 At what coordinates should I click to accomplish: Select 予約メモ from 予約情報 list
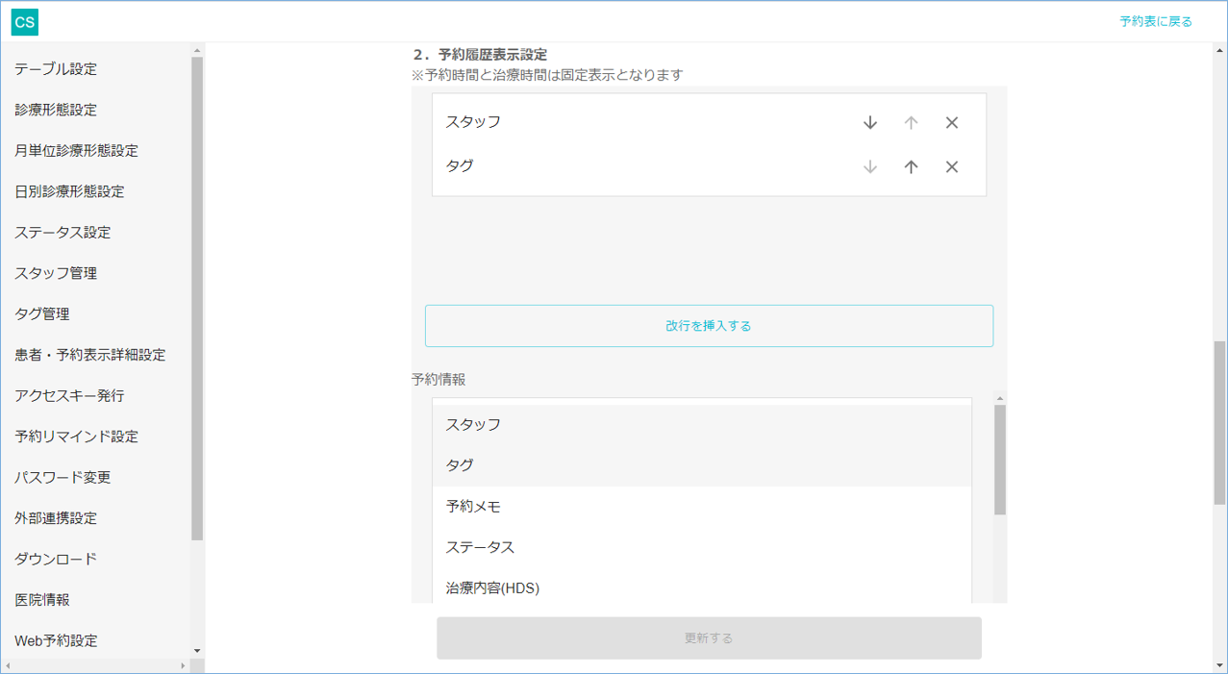tap(473, 507)
